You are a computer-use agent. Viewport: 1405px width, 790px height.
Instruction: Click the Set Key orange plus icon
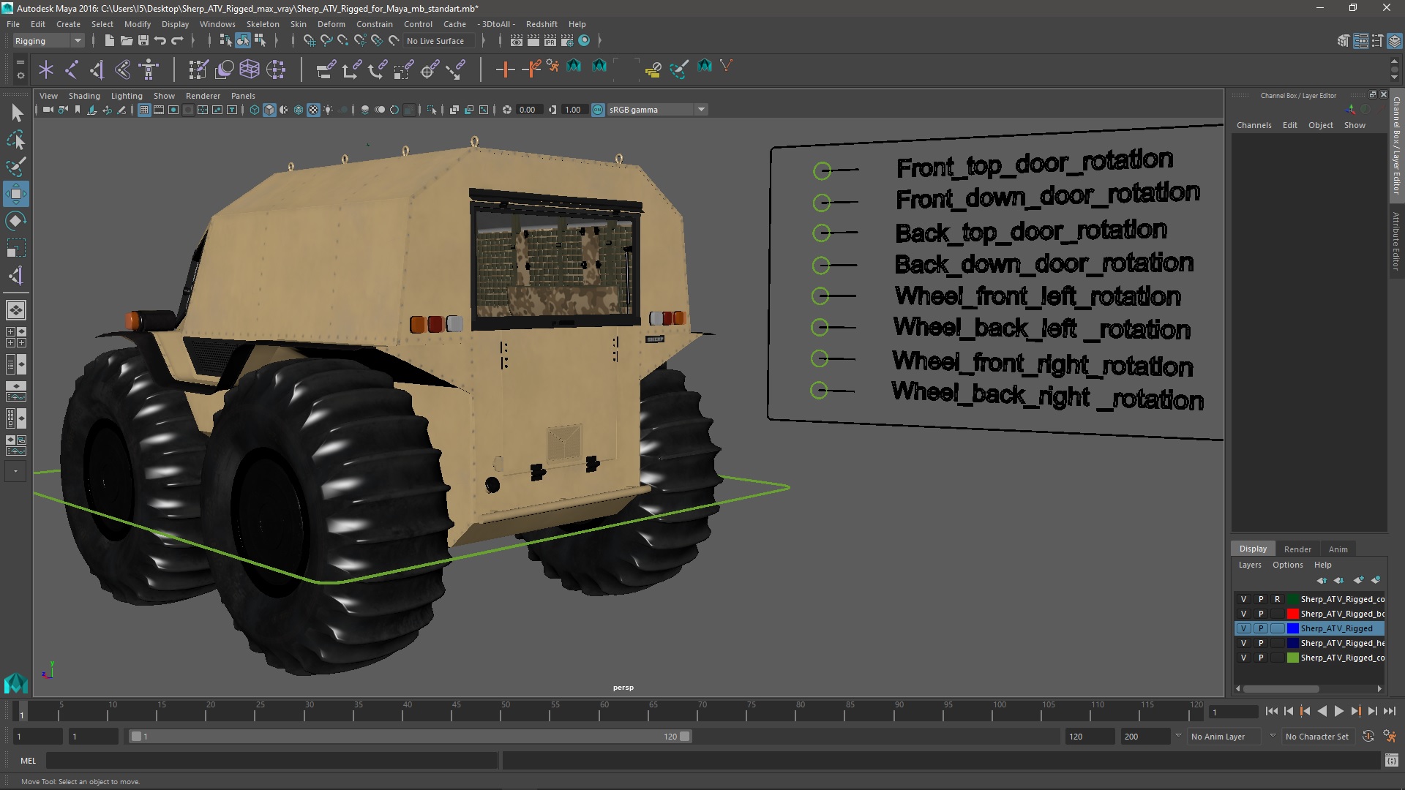click(505, 69)
